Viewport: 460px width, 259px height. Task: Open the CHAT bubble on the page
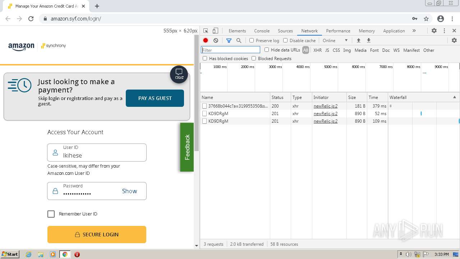tap(179, 74)
